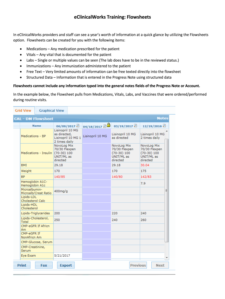Click the yellow lock icon on 04/18/2017
This screenshot has height=299, width=225.
[108, 125]
